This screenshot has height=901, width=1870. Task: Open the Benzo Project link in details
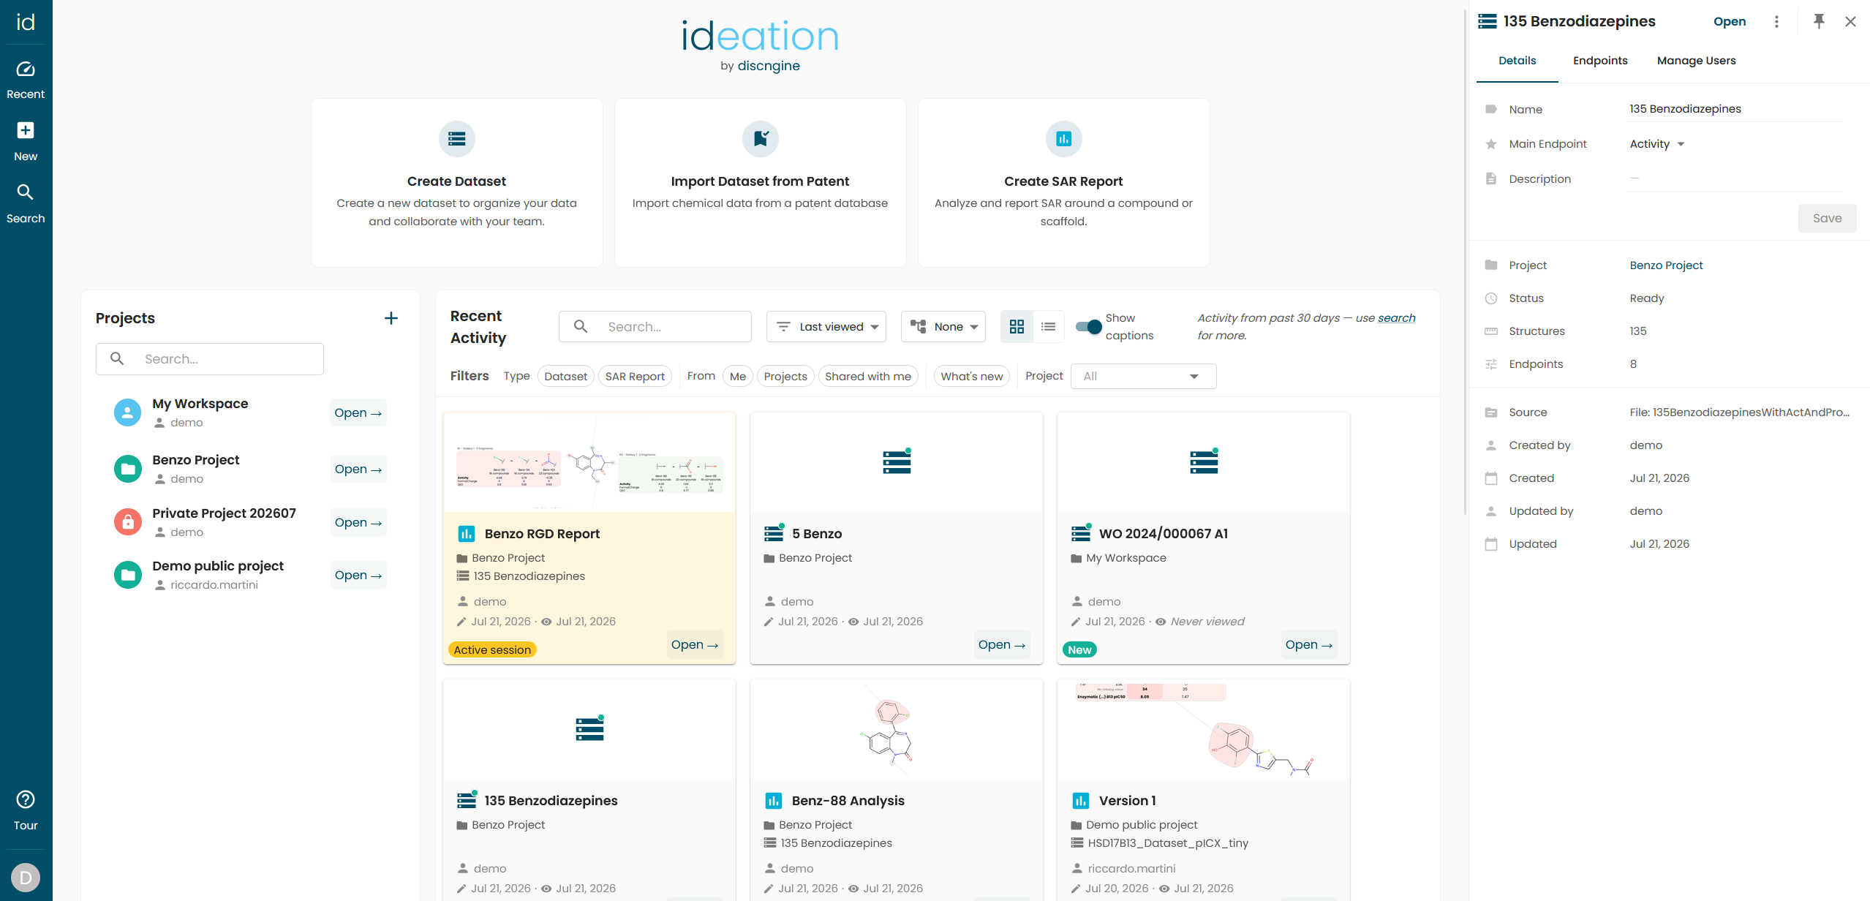(1666, 265)
